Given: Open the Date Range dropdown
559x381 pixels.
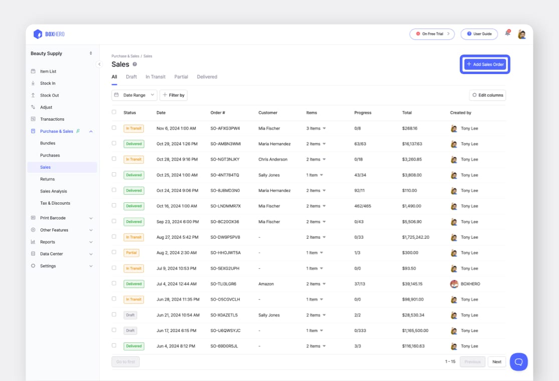Looking at the screenshot, I should click(x=134, y=95).
